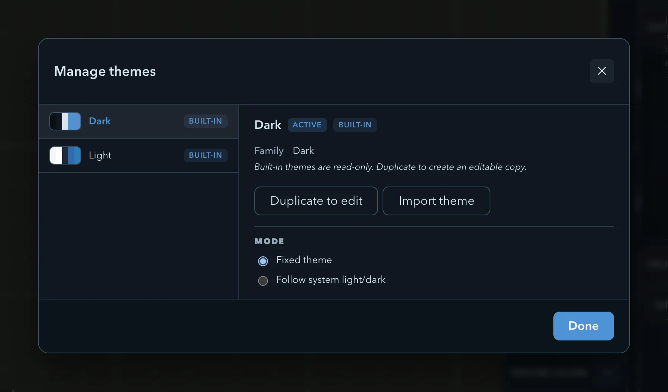Screen dimensions: 668x392
Task: Close the Manage themes dialog
Action: coord(602,71)
